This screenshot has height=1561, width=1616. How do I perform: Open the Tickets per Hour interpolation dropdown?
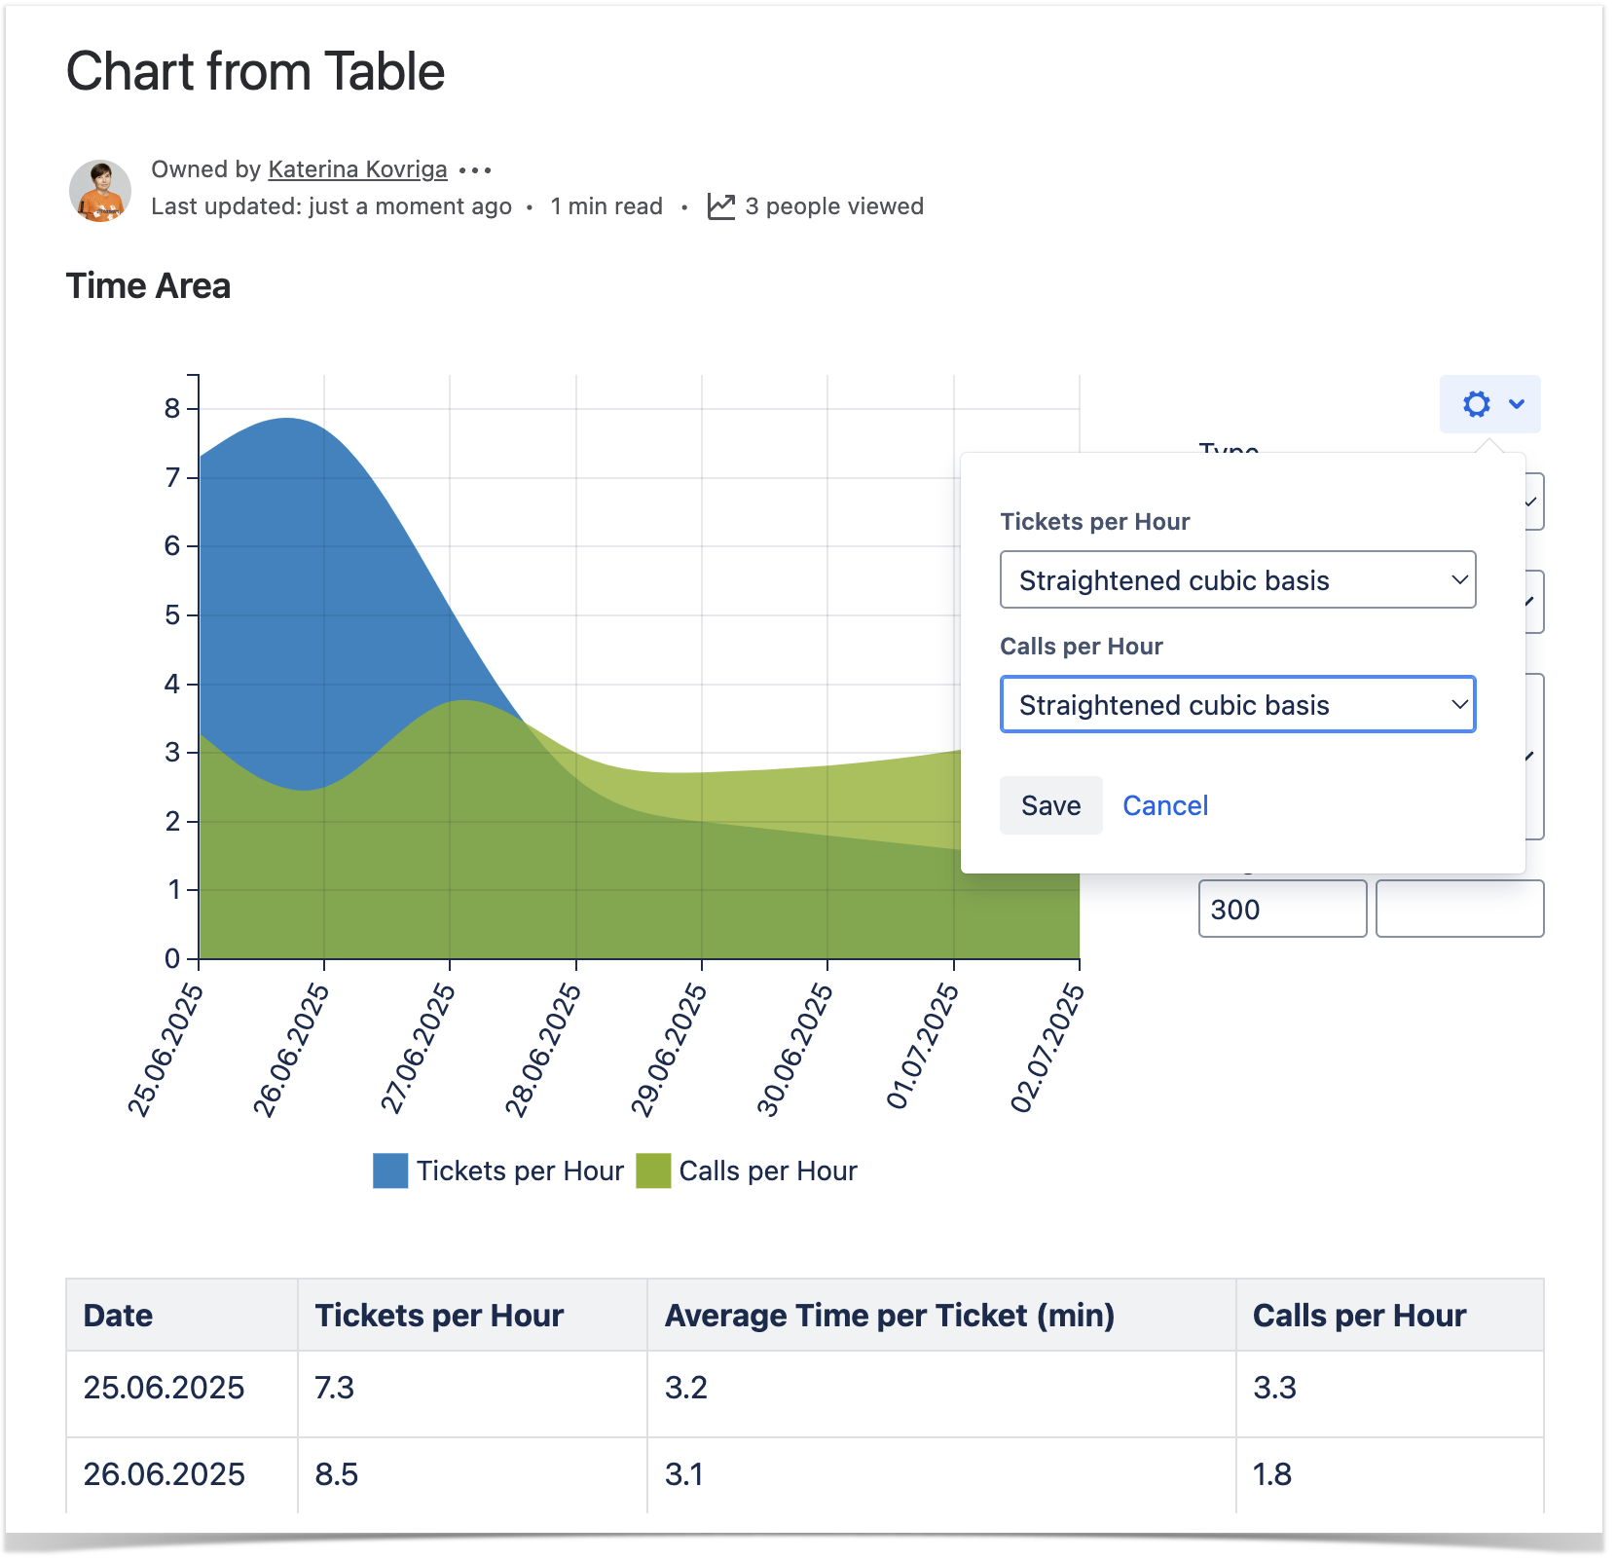(x=1237, y=580)
